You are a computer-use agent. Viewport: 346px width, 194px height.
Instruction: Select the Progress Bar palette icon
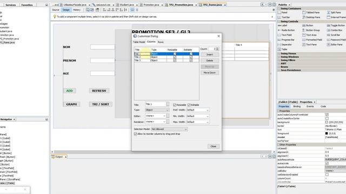pos(280,40)
